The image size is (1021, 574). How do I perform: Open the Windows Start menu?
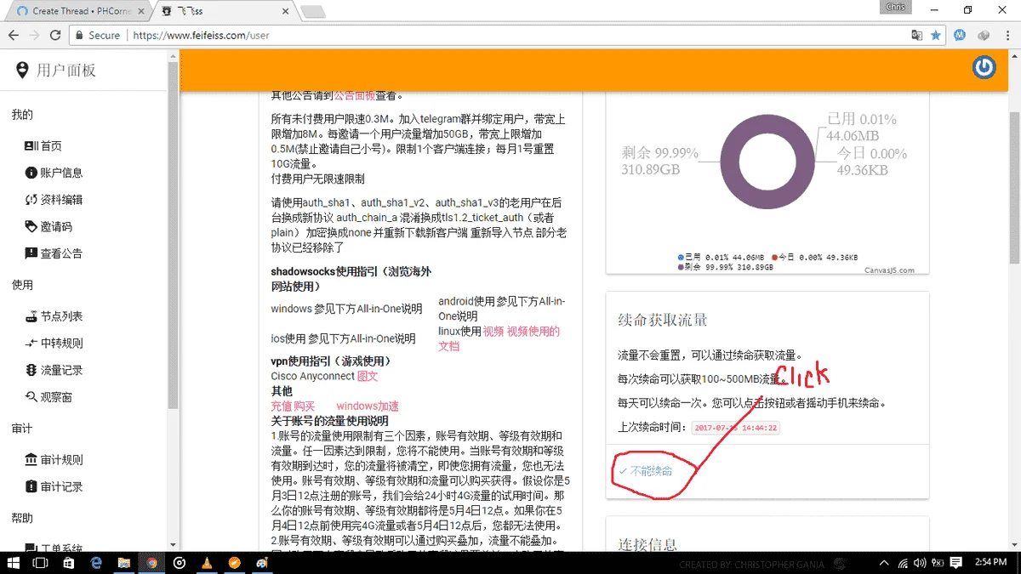(14, 562)
